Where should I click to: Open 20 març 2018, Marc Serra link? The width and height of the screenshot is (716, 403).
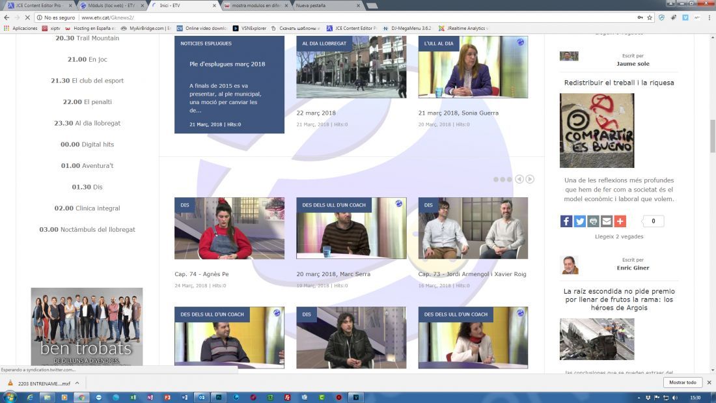pyautogui.click(x=333, y=274)
